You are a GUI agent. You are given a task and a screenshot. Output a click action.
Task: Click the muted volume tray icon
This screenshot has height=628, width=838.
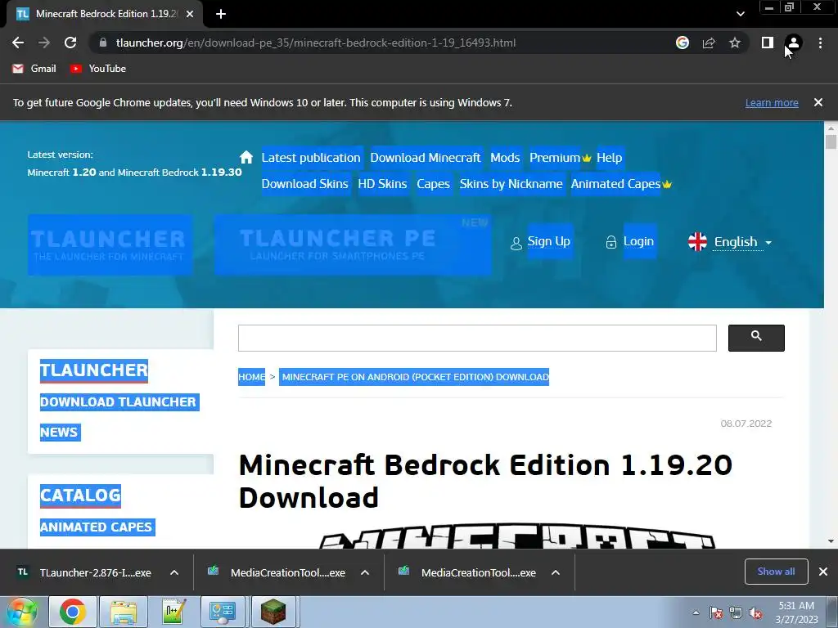pos(755,613)
